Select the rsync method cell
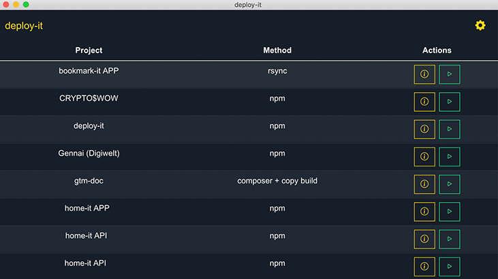The image size is (498, 279). click(x=277, y=70)
